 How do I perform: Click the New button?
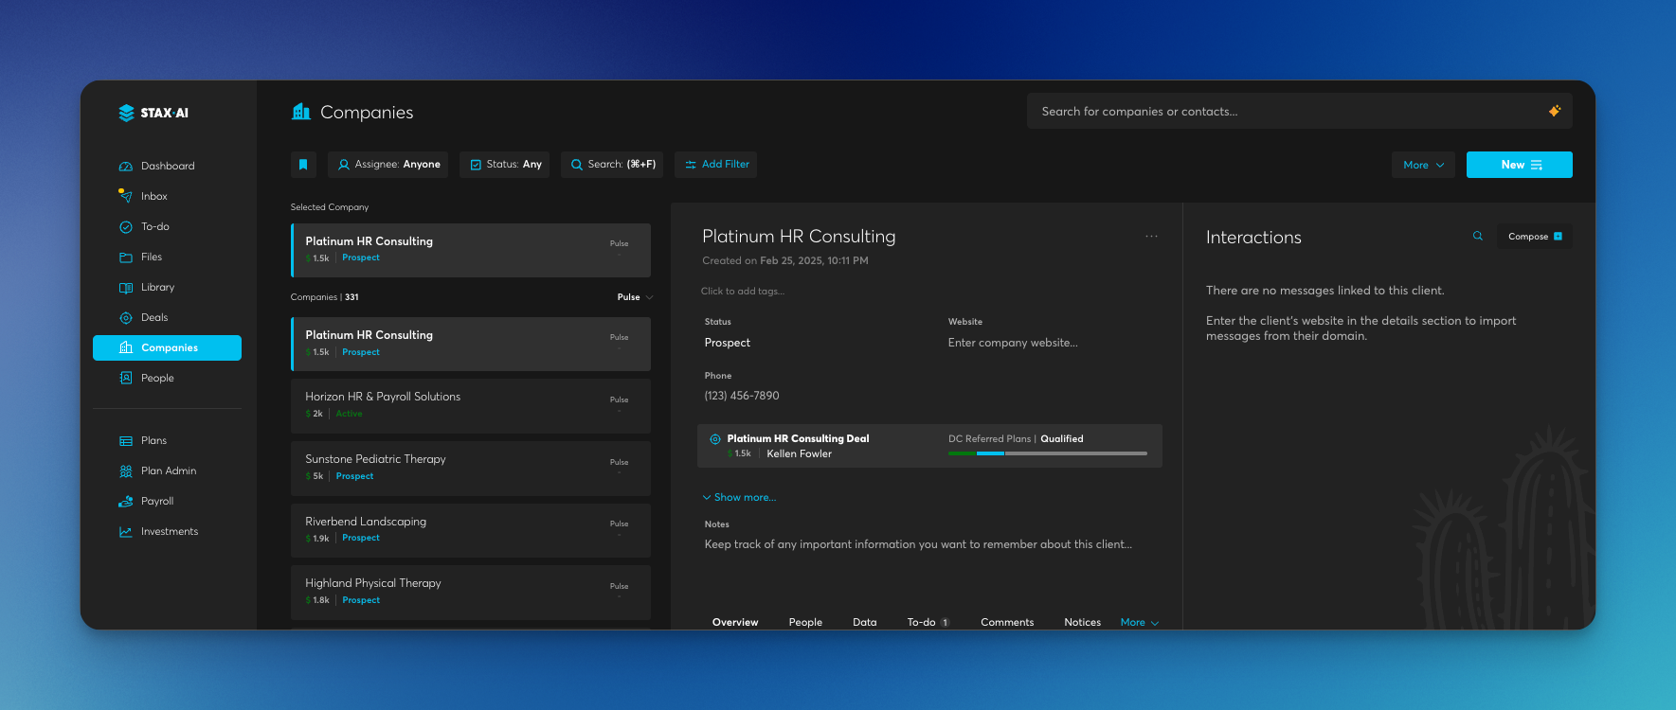click(x=1519, y=165)
